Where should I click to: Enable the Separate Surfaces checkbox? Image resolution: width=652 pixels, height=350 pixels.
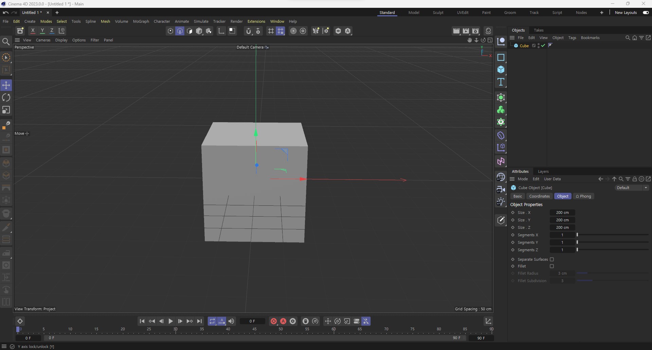[552, 259]
